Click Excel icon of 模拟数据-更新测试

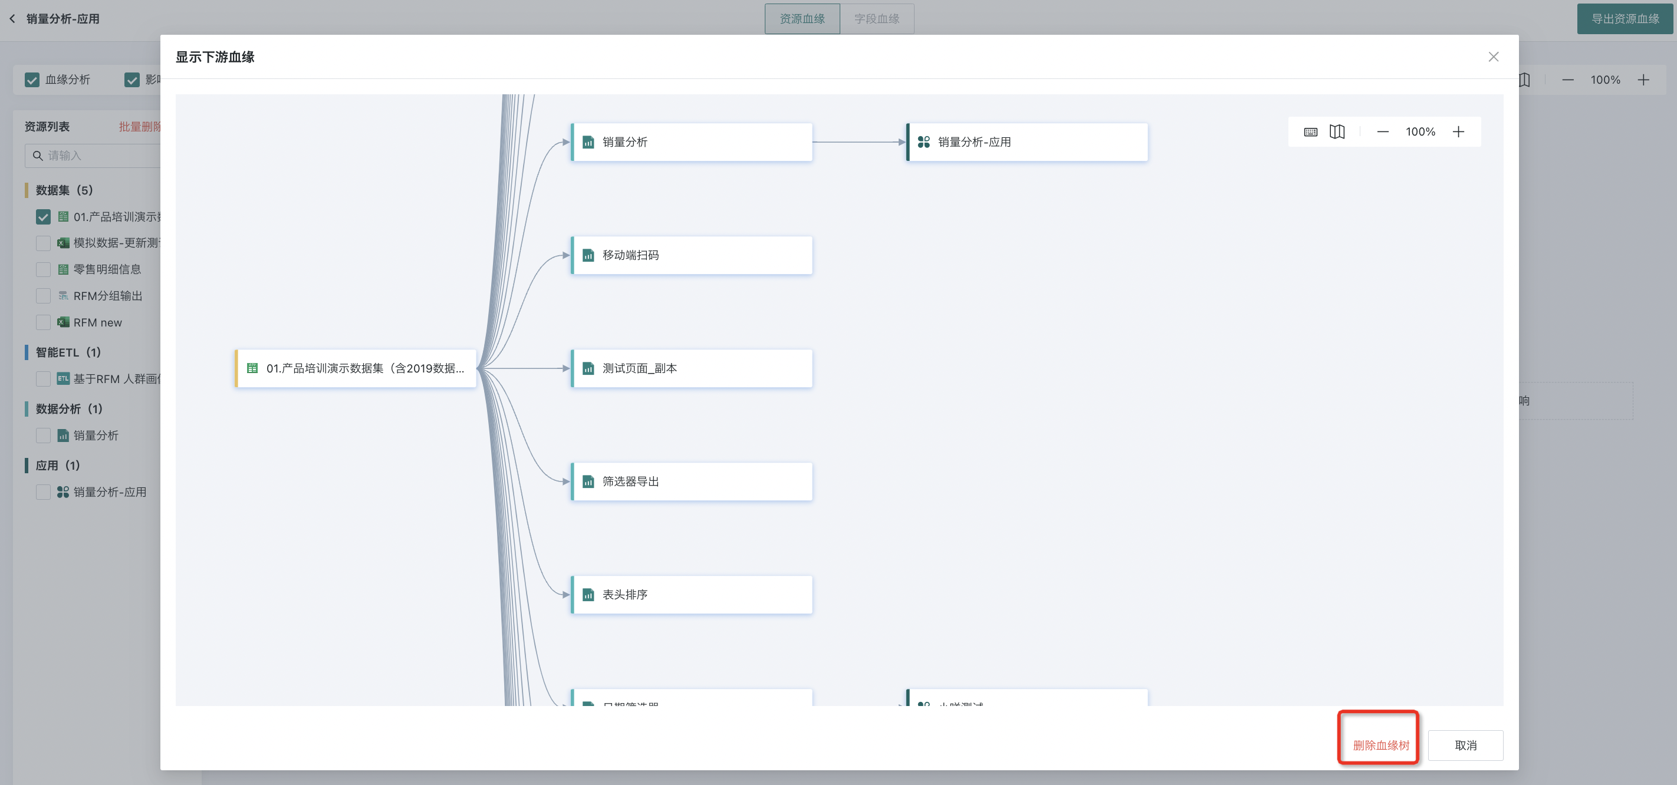click(x=63, y=243)
